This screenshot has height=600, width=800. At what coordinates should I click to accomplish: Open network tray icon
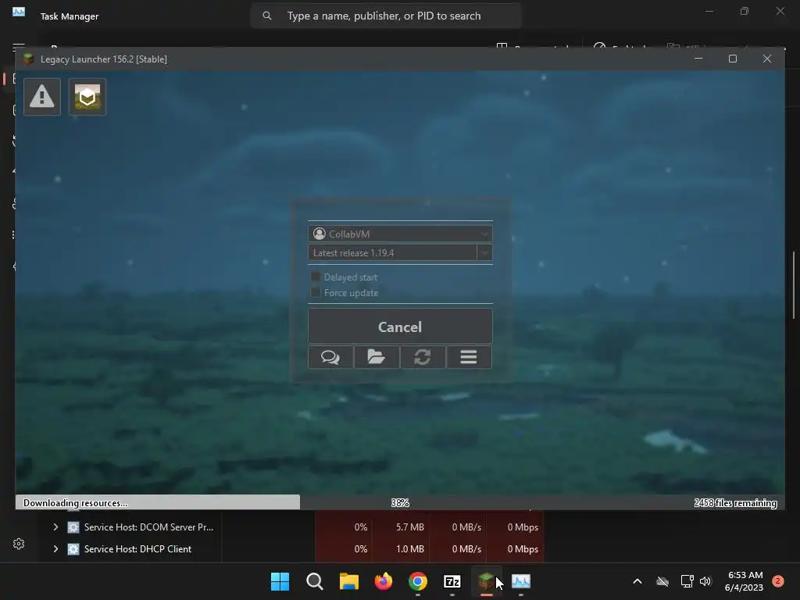coord(687,581)
